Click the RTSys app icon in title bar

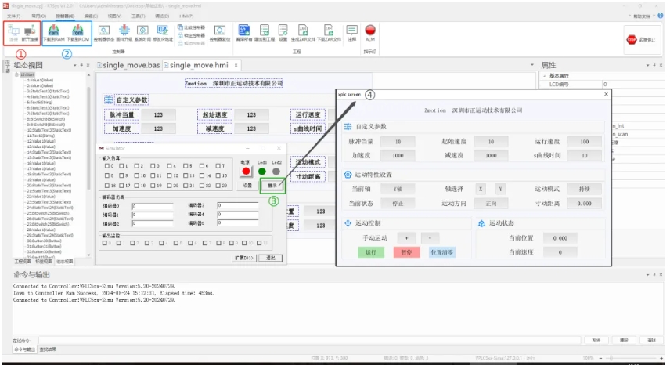tap(5, 6)
